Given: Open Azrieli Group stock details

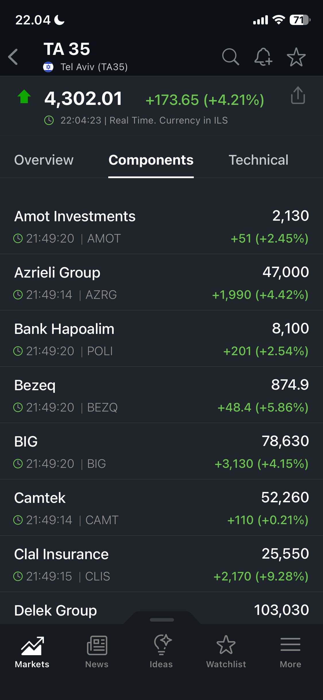Looking at the screenshot, I should click(161, 283).
